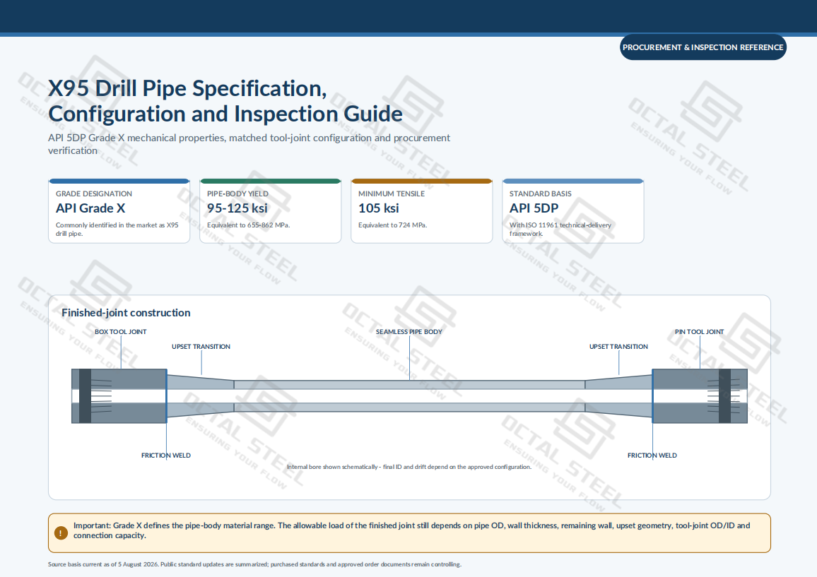Click the orange exclamation warning icon
817x577 pixels.
point(61,533)
